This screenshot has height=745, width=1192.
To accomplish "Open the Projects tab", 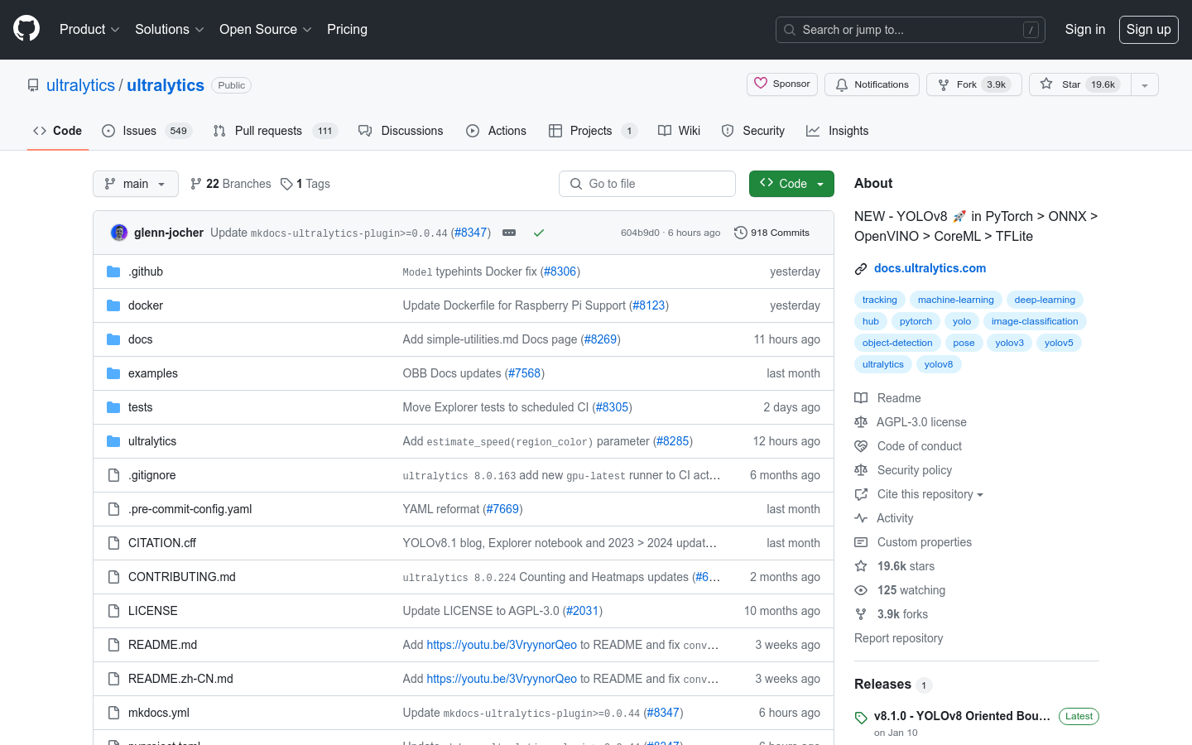I will pos(593,131).
